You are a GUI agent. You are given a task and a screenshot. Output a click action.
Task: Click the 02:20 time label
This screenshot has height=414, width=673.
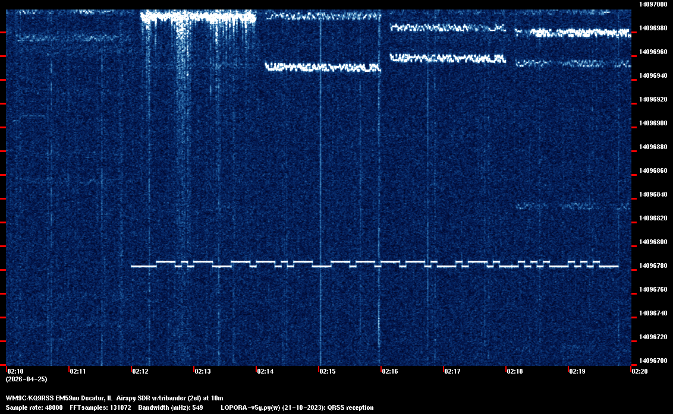tap(640, 371)
